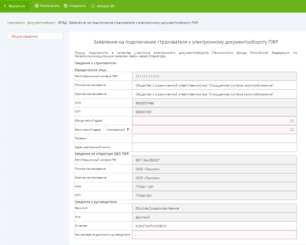Image resolution: width=306 pixels, height=245 pixels.
Task: Open map picker for Юридический адрес
Action: [x=292, y=121]
